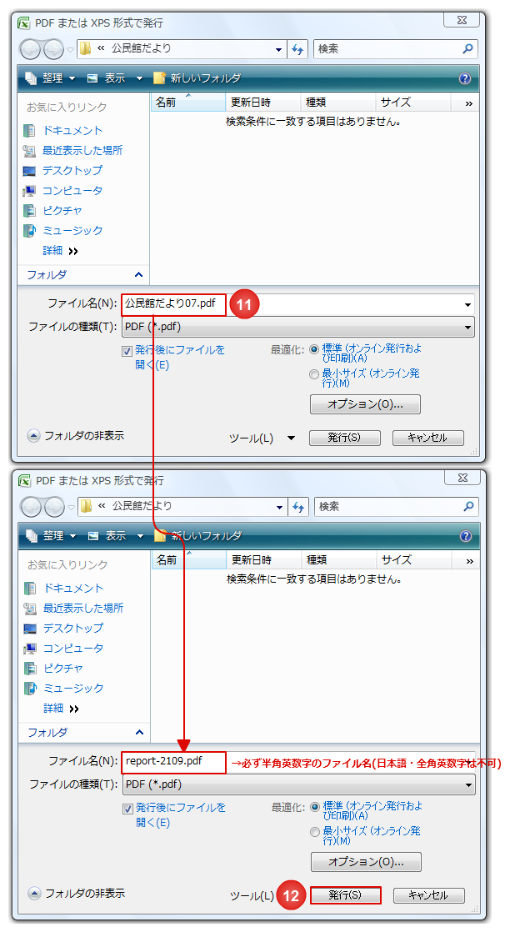The width and height of the screenshot is (520, 932).
Task: Click file name field report-2109.pdf
Action: pos(174,763)
